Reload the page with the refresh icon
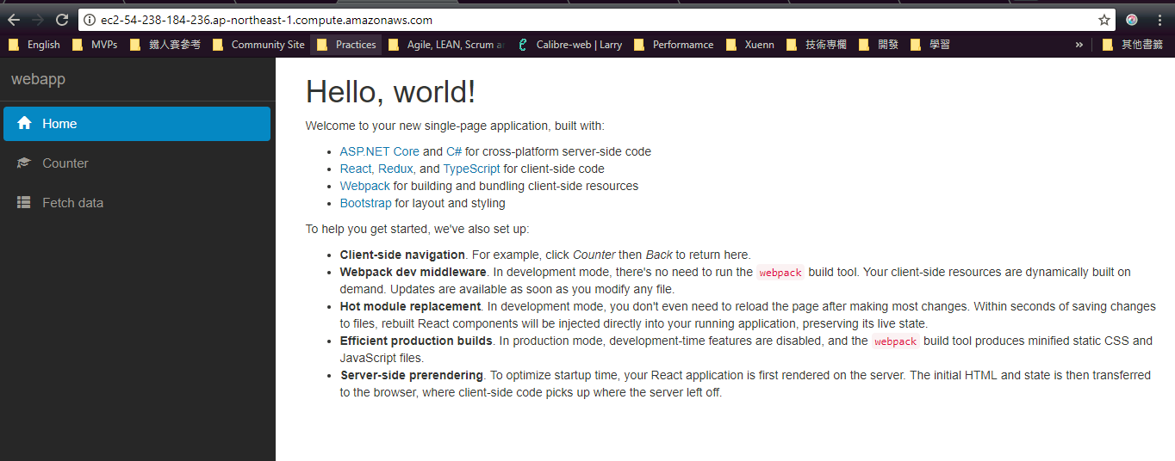This screenshot has height=461, width=1175. 62,20
